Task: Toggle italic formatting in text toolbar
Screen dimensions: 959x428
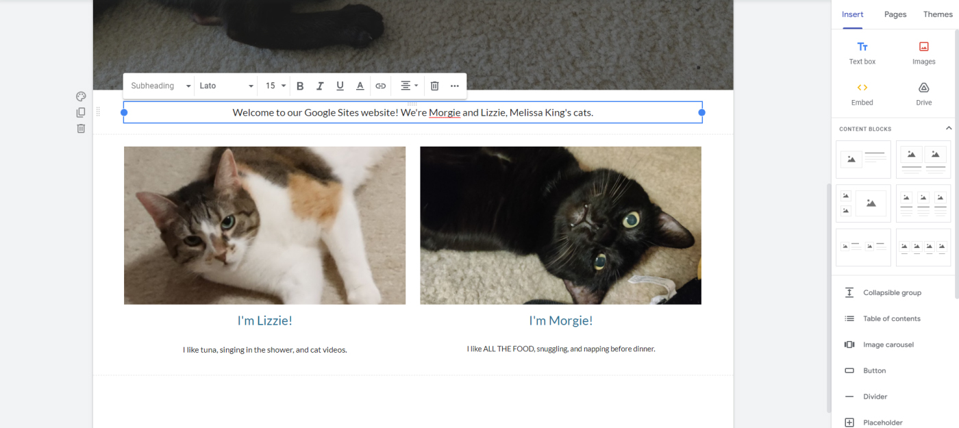Action: [320, 86]
